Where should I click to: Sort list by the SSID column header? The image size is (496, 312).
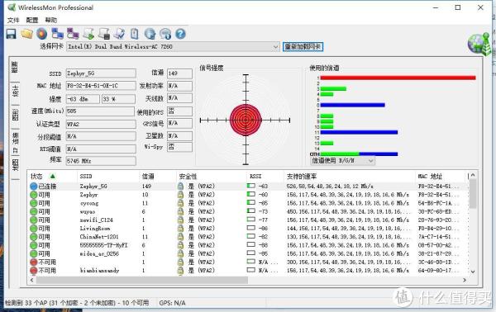coord(86,176)
